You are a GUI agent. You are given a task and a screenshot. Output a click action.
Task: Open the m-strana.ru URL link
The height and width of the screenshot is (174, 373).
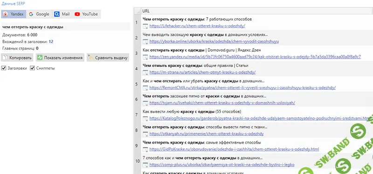[202, 72]
